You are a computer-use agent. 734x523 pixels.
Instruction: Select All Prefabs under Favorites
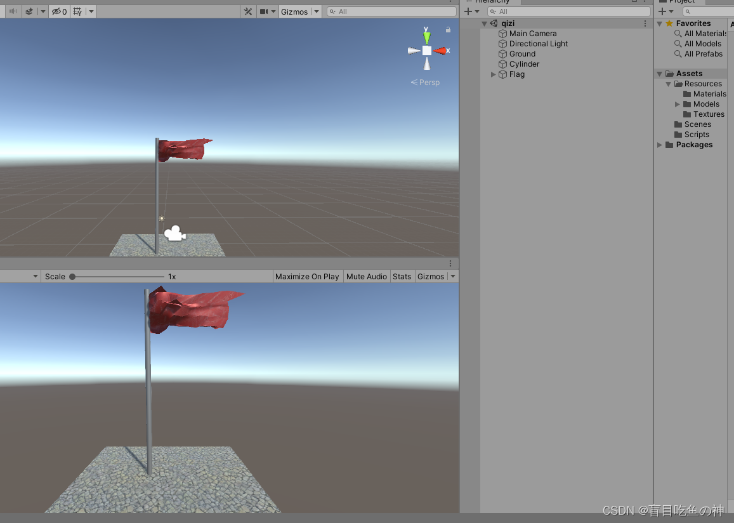point(703,53)
